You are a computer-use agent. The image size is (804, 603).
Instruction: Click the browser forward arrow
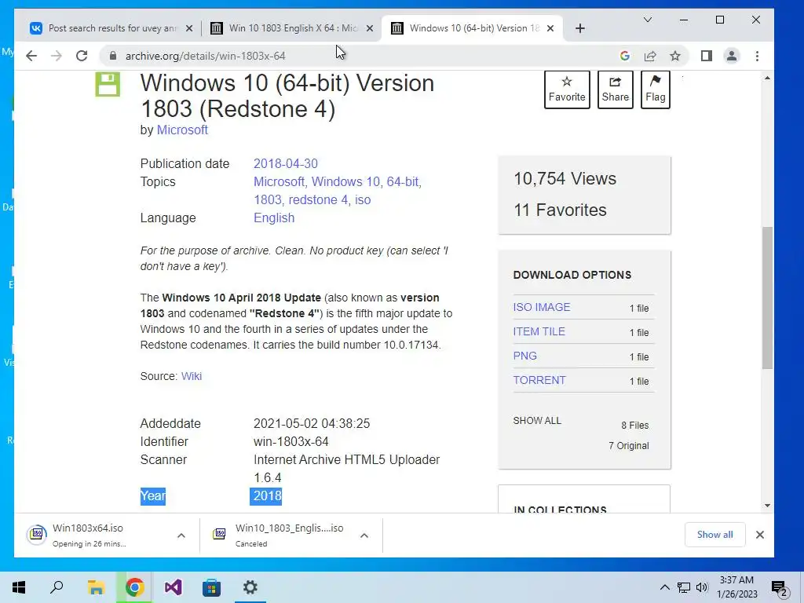click(57, 56)
